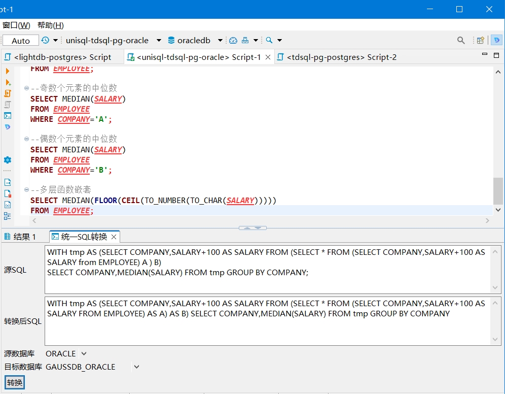Toggle the Auto commit mode button
505x394 pixels.
[21, 41]
